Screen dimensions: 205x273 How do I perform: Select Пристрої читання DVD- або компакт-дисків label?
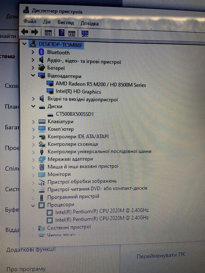point(97,189)
